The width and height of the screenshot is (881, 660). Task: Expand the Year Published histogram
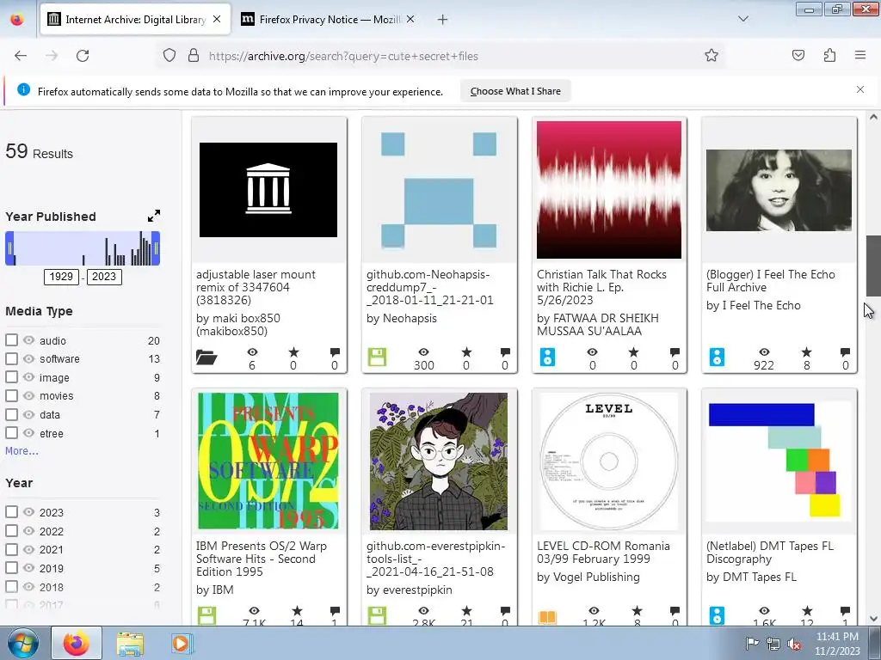pyautogui.click(x=154, y=216)
